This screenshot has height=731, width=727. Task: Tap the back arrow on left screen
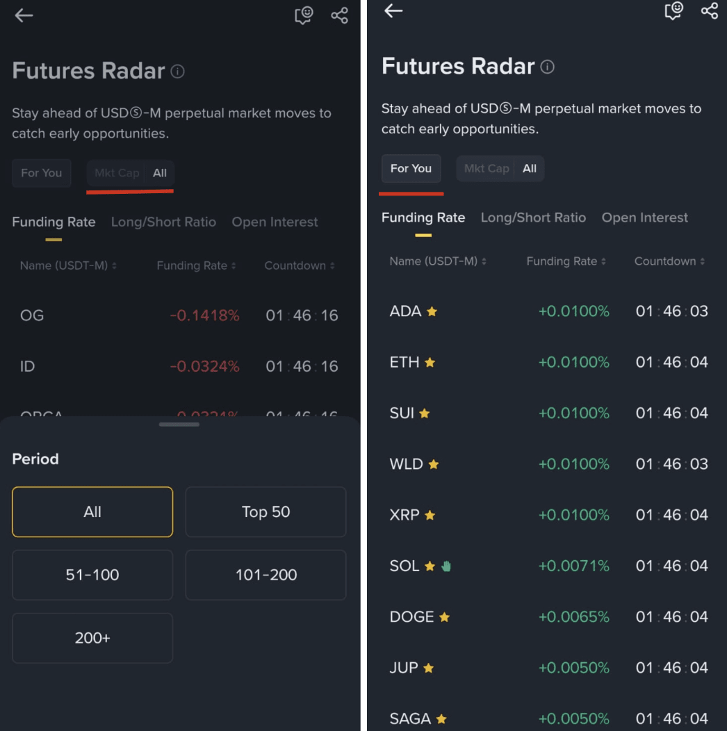point(24,15)
